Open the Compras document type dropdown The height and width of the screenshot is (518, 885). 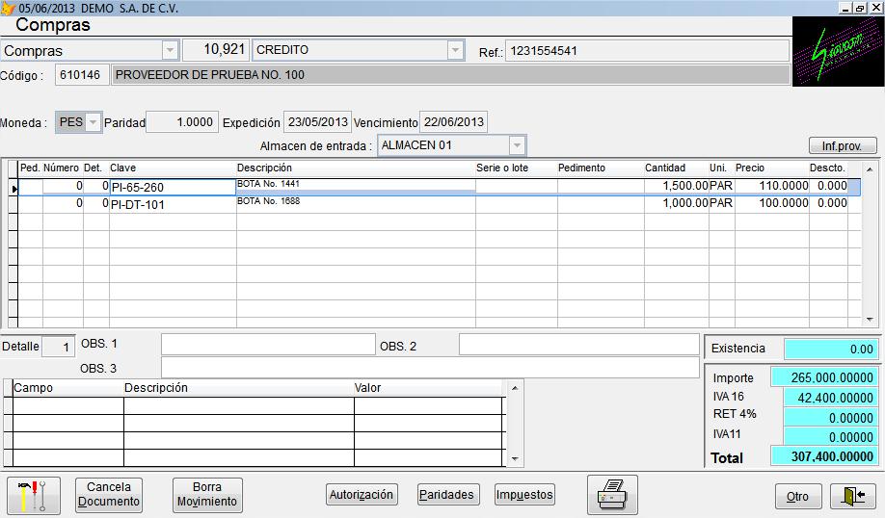170,50
